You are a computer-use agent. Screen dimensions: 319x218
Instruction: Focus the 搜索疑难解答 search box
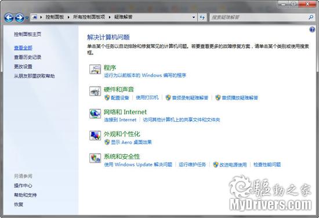coord(259,17)
